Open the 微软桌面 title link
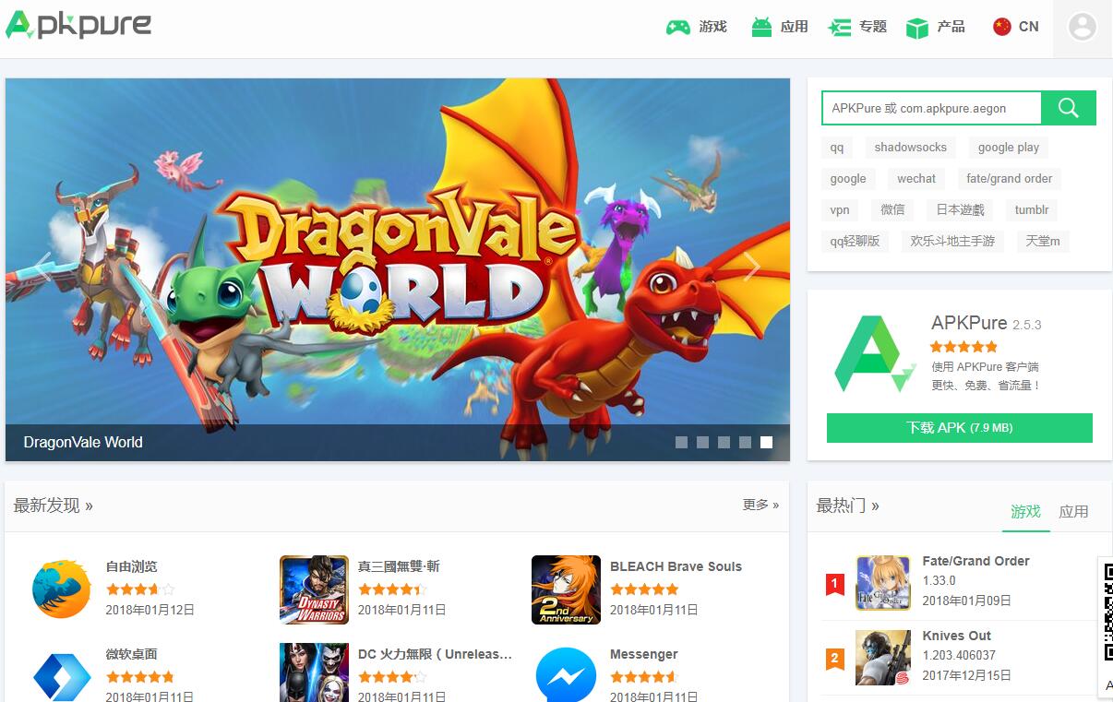This screenshot has height=702, width=1113. tap(132, 654)
